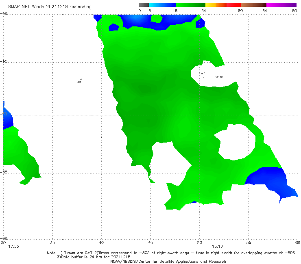This screenshot has height=264, width=301.
Task: Click the latitude label '-40'
Action: coord(4,13)
